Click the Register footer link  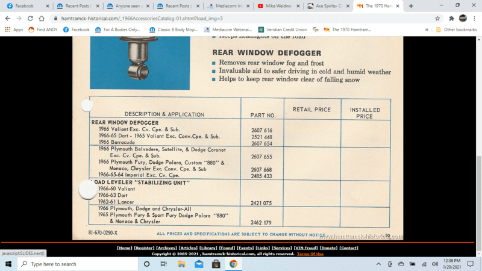144,248
